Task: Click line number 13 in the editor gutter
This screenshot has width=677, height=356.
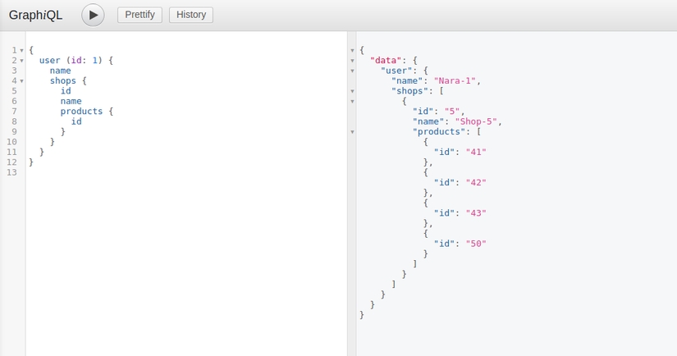Action: pos(11,172)
